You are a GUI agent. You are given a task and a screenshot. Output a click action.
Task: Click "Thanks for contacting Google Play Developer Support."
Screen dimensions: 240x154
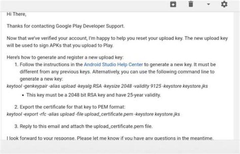(66, 26)
